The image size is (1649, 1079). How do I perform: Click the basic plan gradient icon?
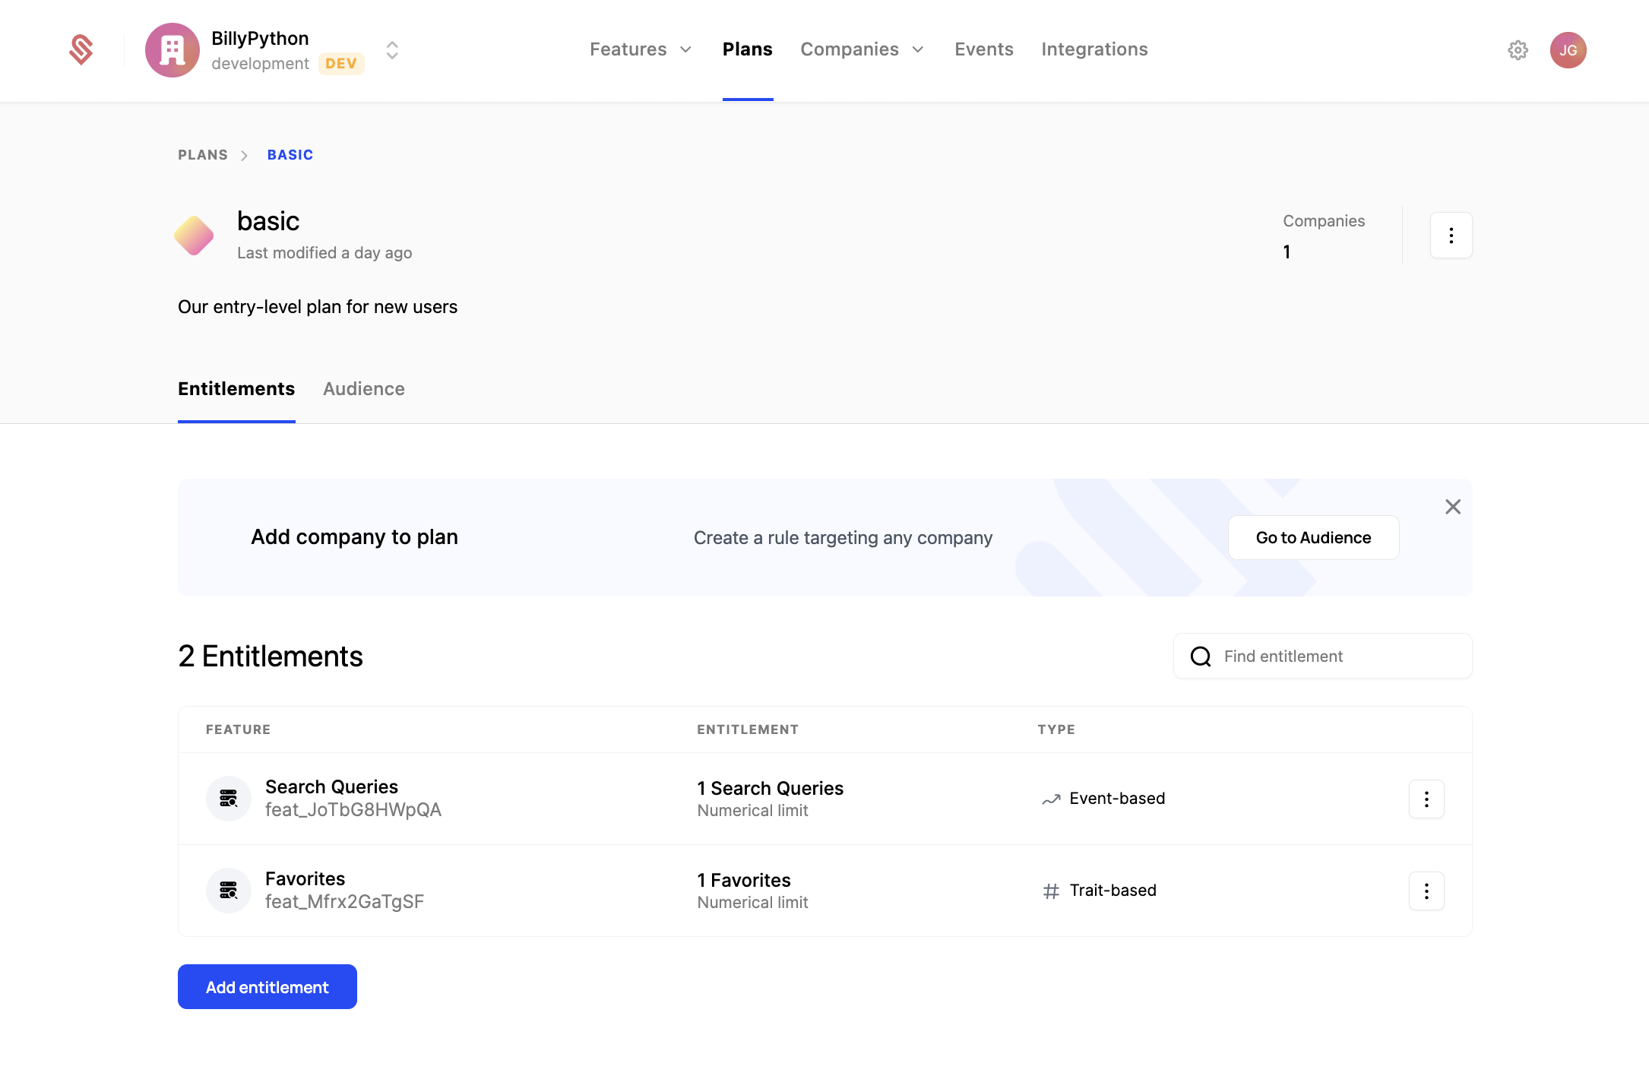194,236
